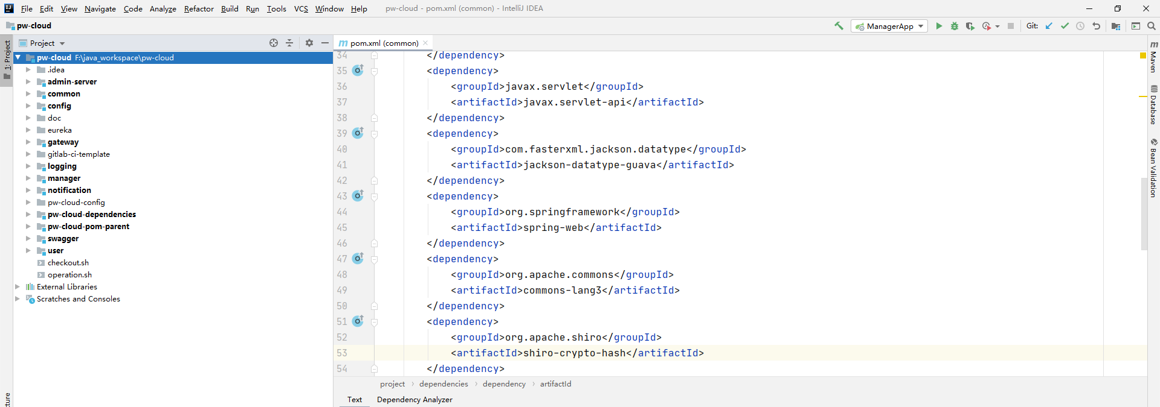1160x407 pixels.
Task: Click Git update project blue arrow
Action: tap(1049, 26)
